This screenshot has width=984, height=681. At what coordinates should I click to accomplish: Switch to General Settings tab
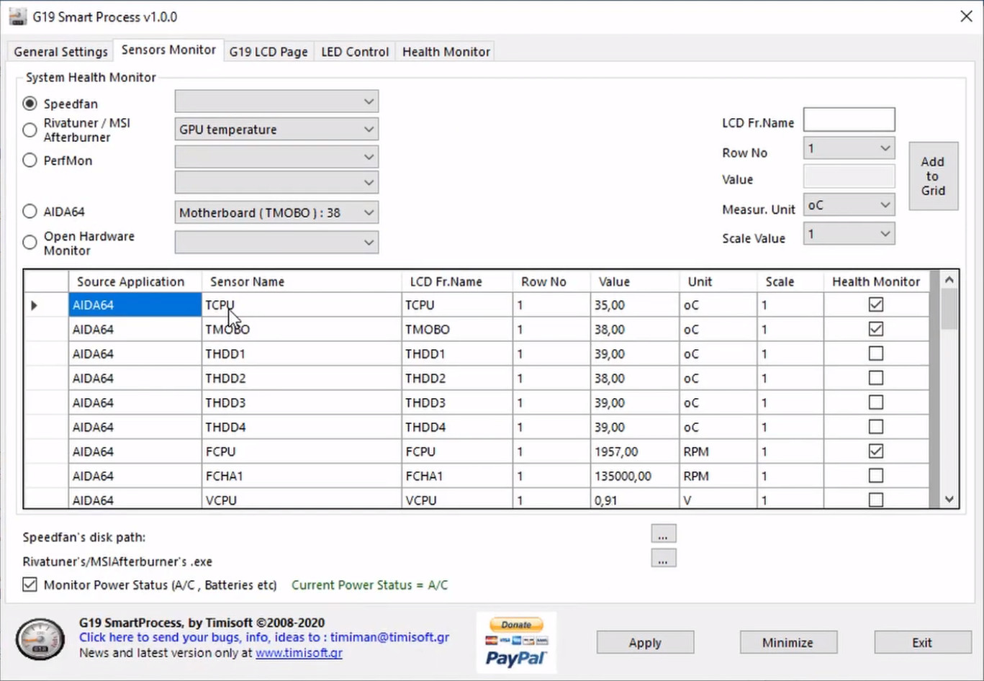pyautogui.click(x=60, y=52)
